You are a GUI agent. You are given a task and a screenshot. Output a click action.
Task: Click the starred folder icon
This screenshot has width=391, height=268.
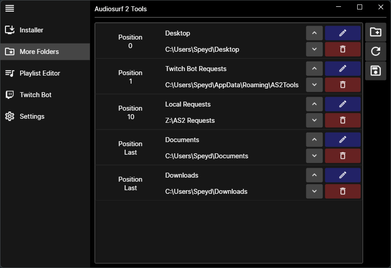pos(10,52)
